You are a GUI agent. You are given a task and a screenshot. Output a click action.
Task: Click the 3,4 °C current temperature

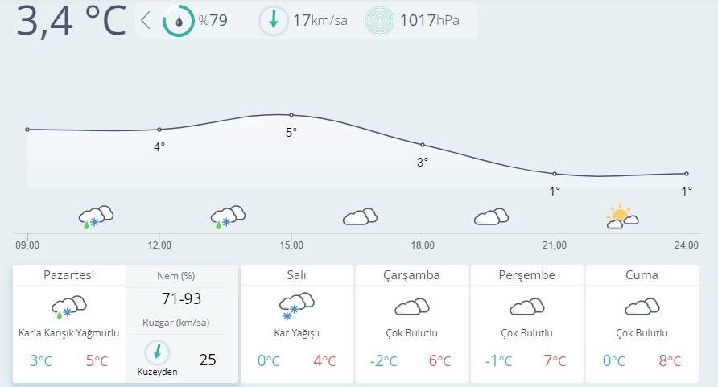[x=72, y=21]
